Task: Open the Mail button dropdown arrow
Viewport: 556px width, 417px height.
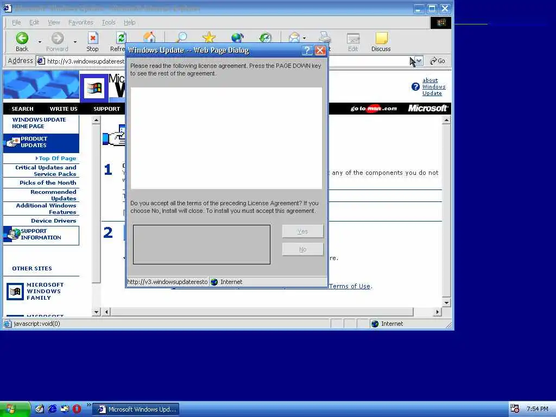Action: coord(304,39)
